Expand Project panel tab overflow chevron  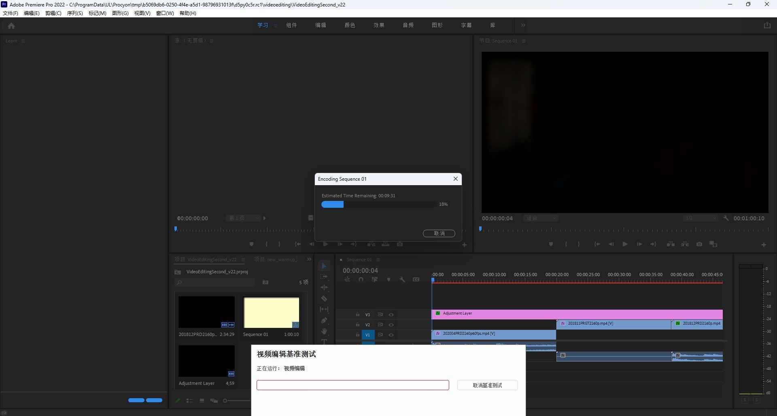(x=309, y=260)
